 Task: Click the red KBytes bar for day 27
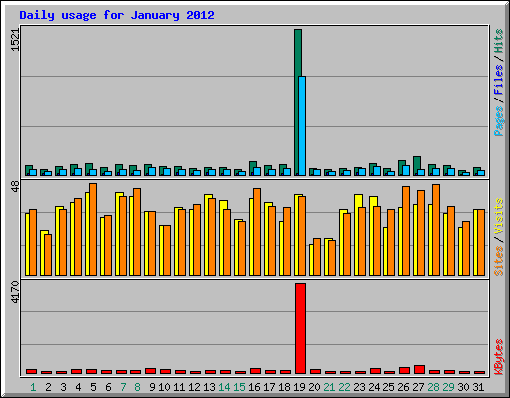(x=420, y=370)
